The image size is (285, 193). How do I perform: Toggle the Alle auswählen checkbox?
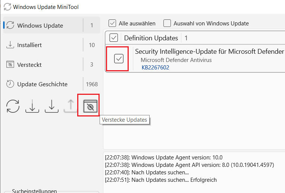[x=112, y=23]
